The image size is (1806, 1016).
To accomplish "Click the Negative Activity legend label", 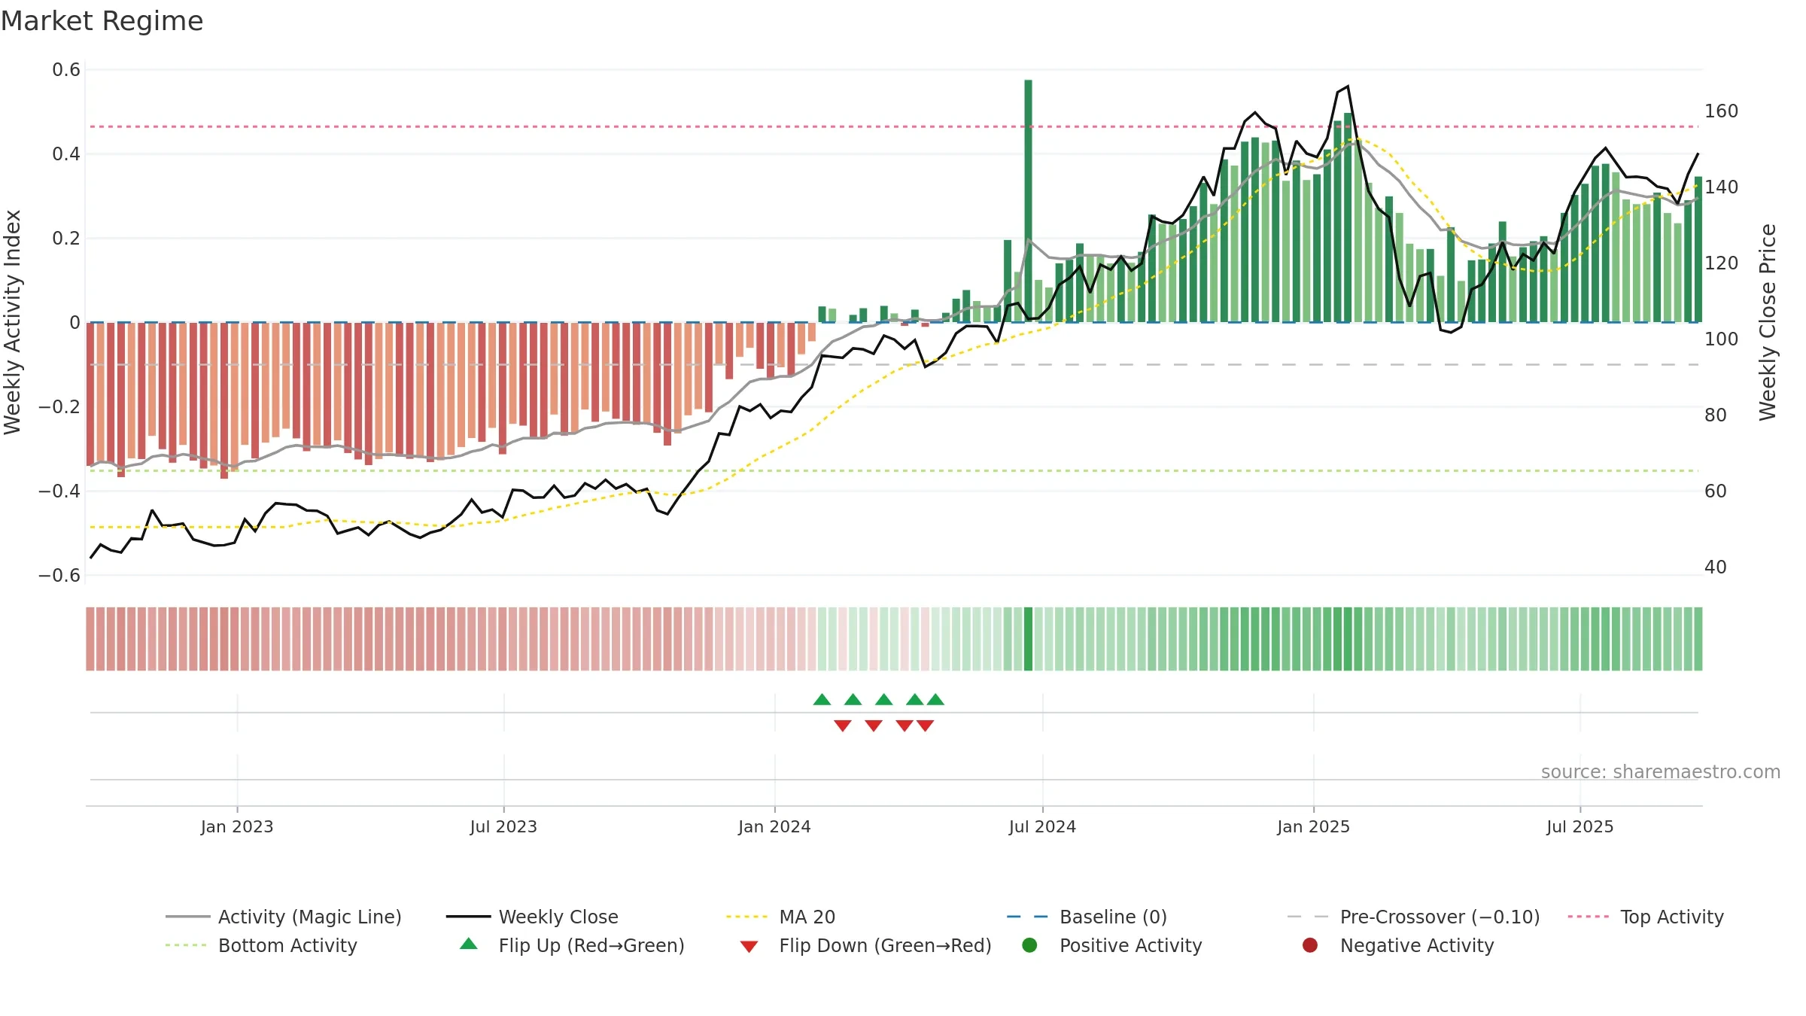I will [1417, 945].
